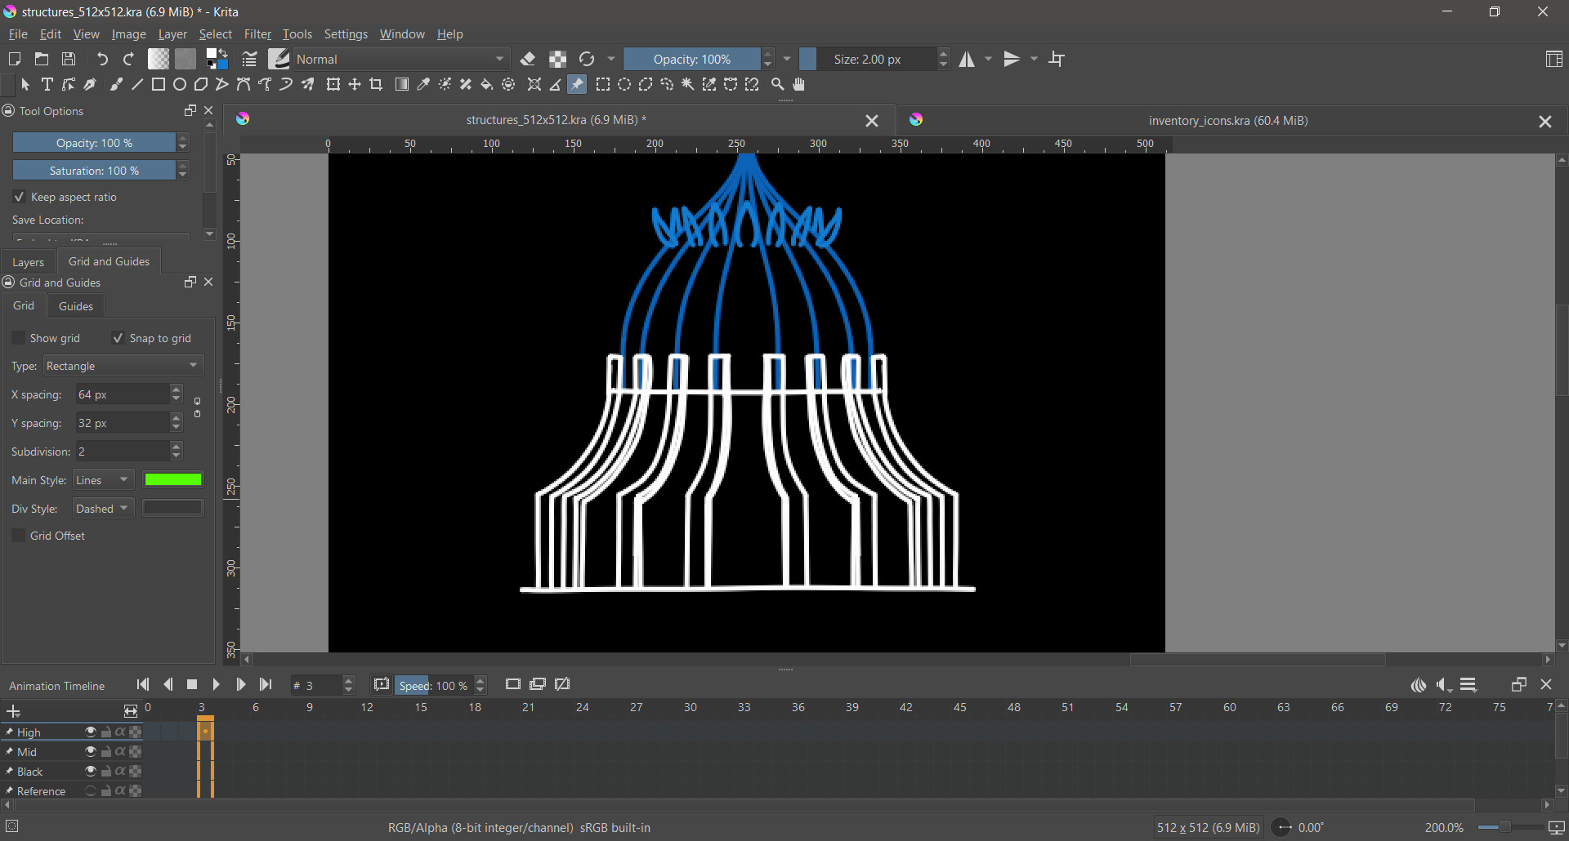1569x841 pixels.
Task: Pick the Color Sampler eyedropper tool
Action: (x=423, y=85)
